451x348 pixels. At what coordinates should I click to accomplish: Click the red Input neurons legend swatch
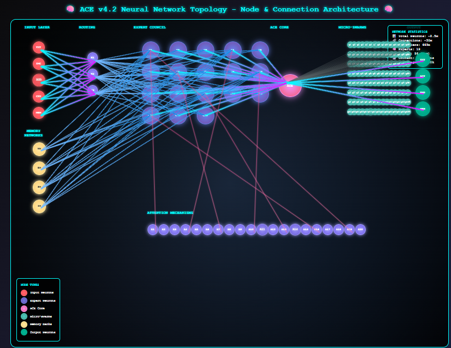coord(24,292)
